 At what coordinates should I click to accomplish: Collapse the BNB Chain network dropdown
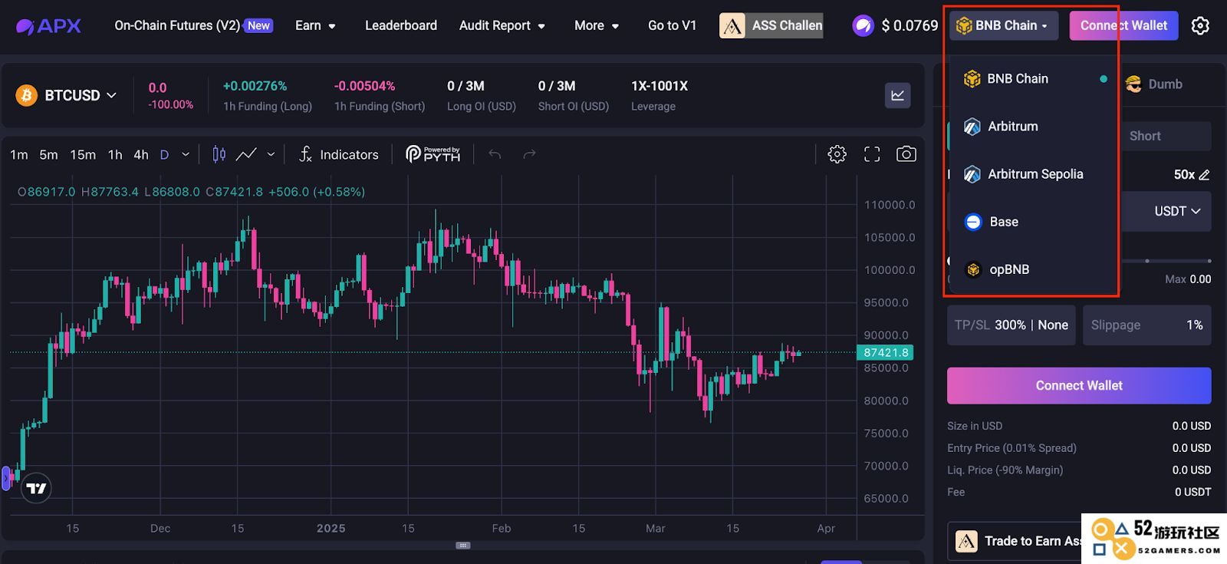click(x=1003, y=25)
